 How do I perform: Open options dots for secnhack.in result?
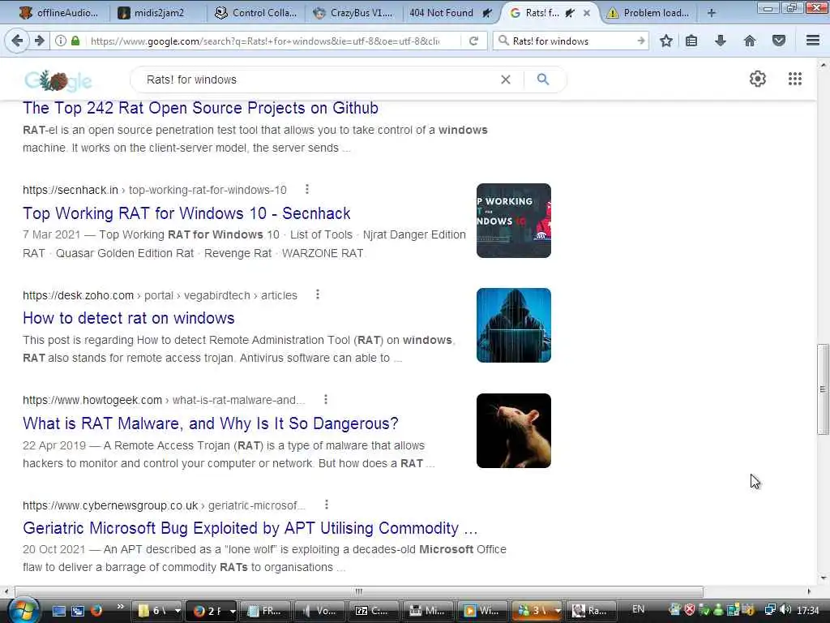tap(307, 189)
